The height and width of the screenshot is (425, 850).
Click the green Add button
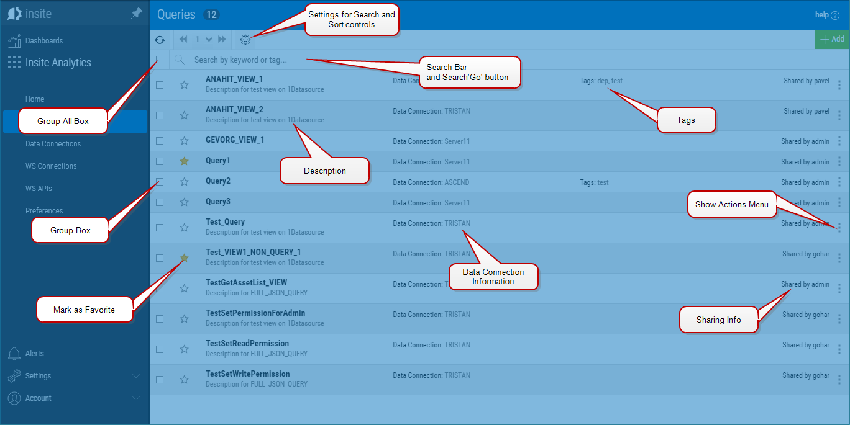832,39
